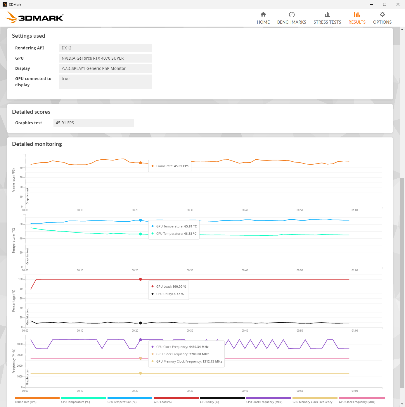The width and height of the screenshot is (405, 407).
Task: Click the Benchmarks gauge icon
Action: [292, 14]
